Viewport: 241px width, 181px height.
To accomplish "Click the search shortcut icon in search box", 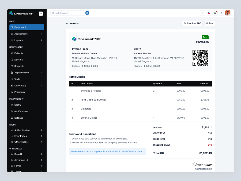I will (x=87, y=13).
